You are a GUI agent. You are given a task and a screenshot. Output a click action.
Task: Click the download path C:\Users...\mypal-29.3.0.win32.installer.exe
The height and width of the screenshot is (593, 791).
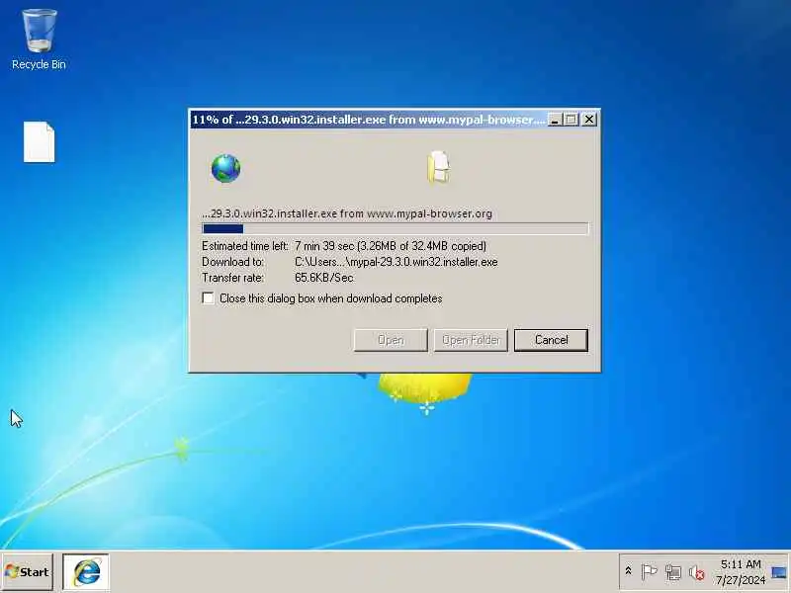(396, 262)
